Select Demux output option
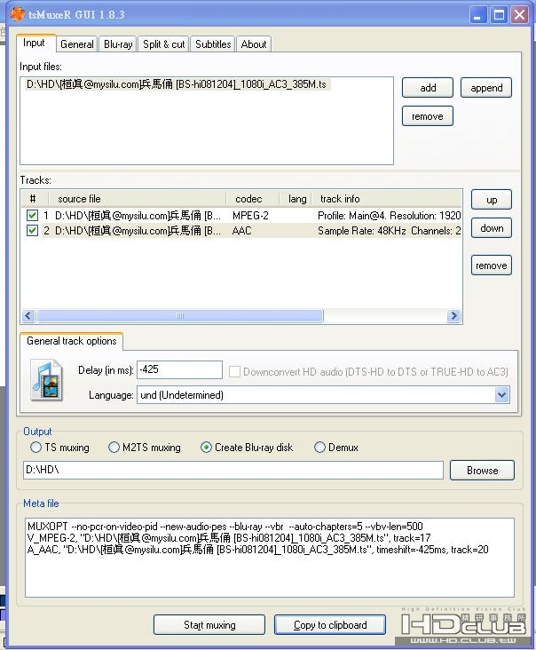 (319, 448)
